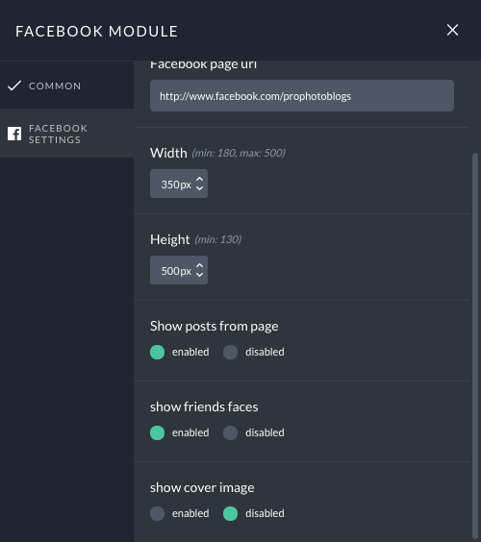481x542 pixels.
Task: Click the Height label text
Action: (x=170, y=239)
